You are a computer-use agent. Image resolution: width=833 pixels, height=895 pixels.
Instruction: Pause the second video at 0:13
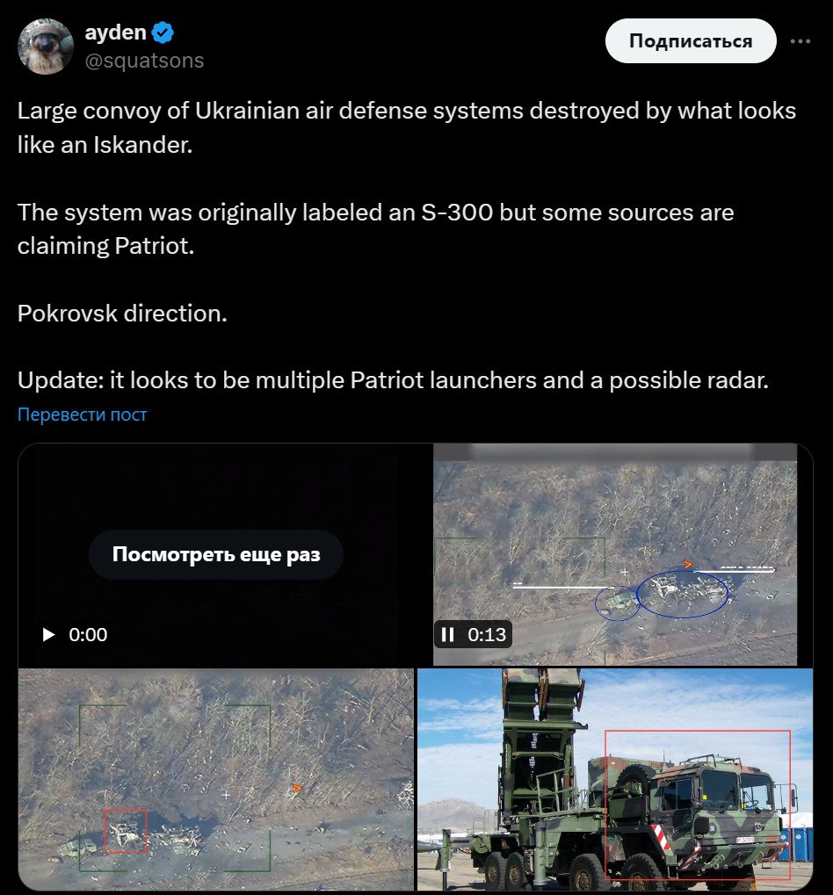tap(448, 634)
